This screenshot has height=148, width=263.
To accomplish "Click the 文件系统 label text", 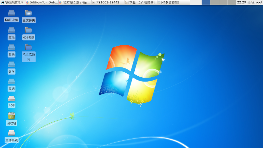I will [x=12, y=140].
